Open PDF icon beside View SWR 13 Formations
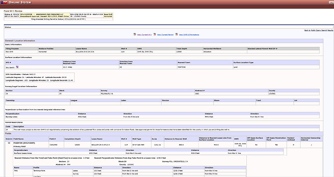Screen dimensions: 334x177 (x=177, y=34)
